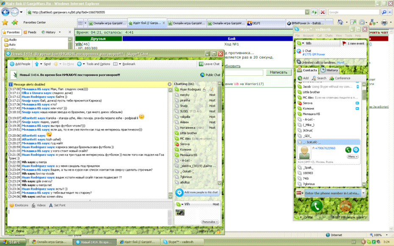Switch to the DELFI browser tab
Screen dimensions: 394x246
point(265,23)
